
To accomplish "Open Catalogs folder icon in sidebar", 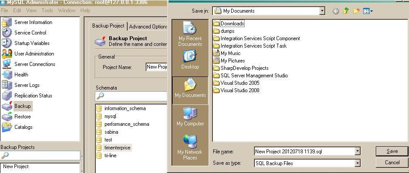I will tap(7, 127).
